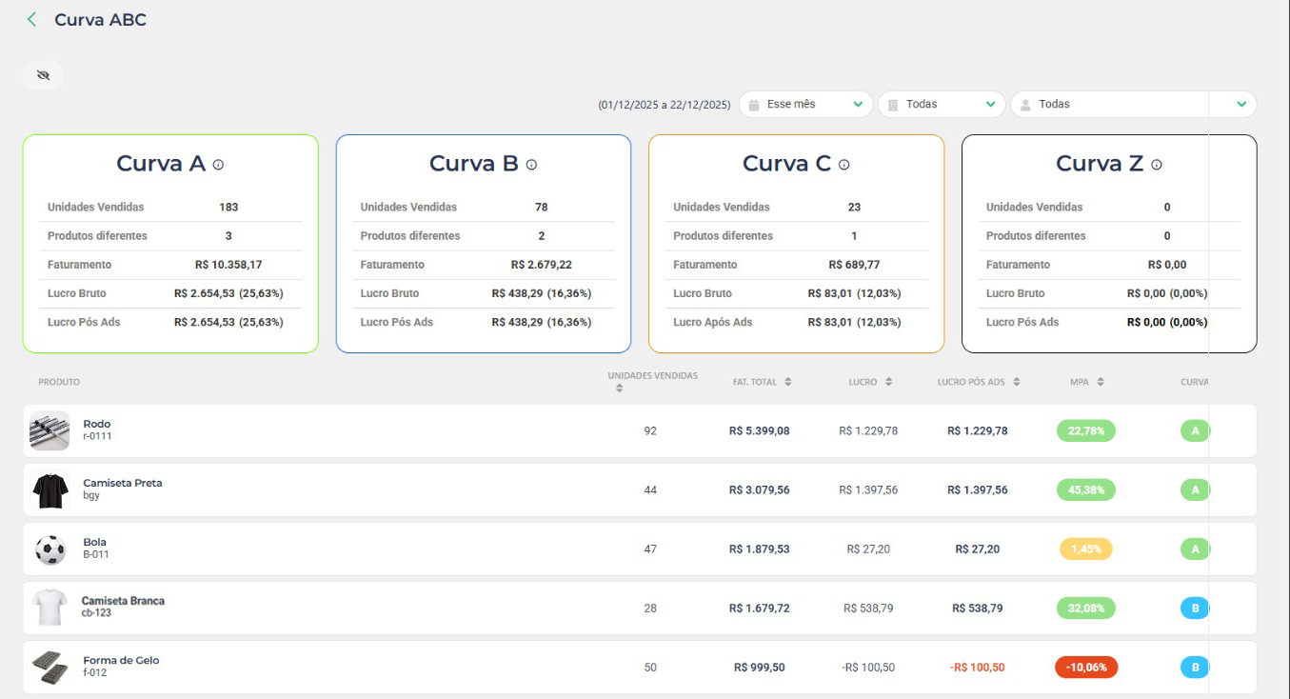
Task: Click the info icon next to Curva A
Action: tap(218, 165)
